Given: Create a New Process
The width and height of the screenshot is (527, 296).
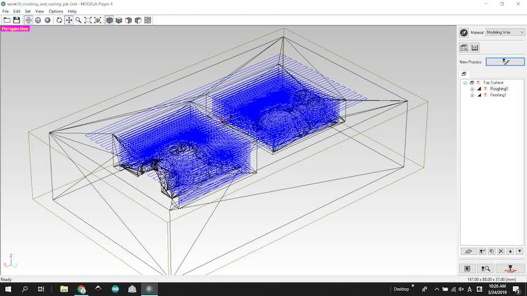Looking at the screenshot, I should 505,62.
